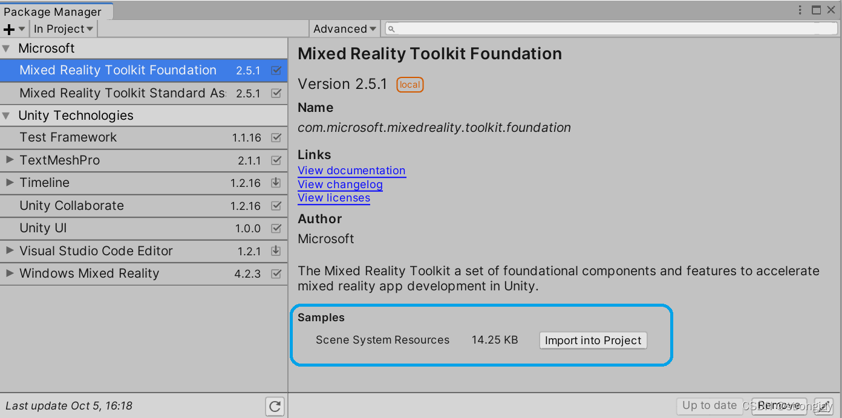Open View licenses link
The image size is (842, 418).
[334, 198]
